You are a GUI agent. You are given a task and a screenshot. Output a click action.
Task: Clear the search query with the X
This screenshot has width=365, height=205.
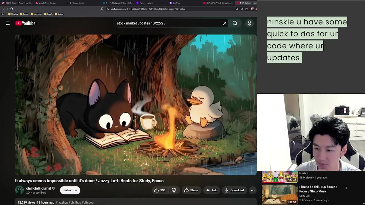[225, 23]
